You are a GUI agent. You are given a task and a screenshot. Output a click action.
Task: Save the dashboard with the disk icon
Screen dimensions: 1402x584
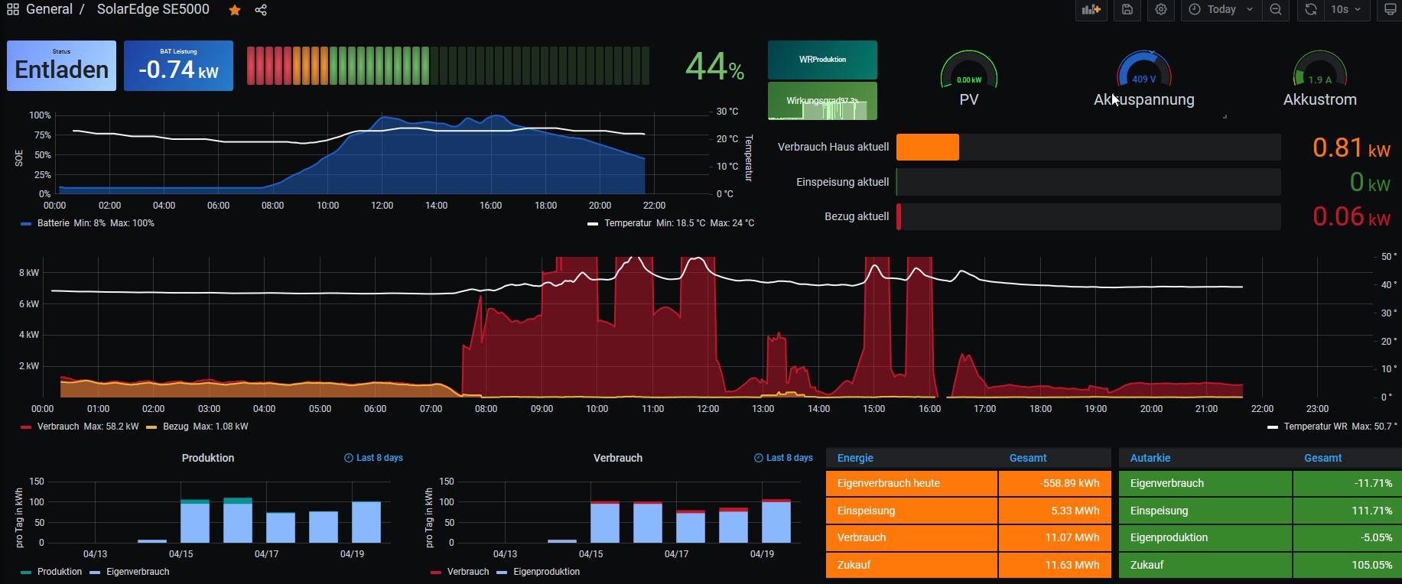tap(1127, 10)
